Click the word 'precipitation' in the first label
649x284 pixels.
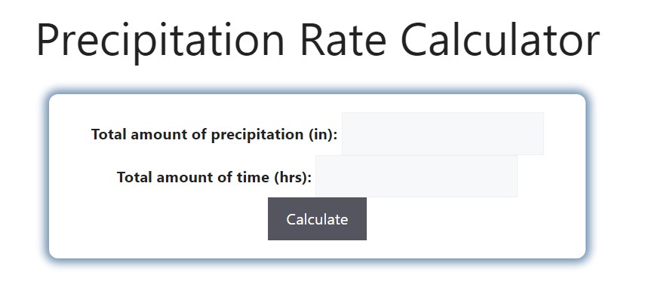click(257, 135)
